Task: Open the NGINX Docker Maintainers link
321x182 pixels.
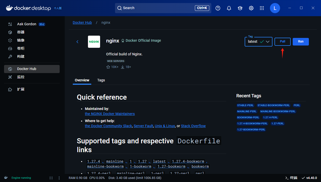Action: click(x=110, y=114)
